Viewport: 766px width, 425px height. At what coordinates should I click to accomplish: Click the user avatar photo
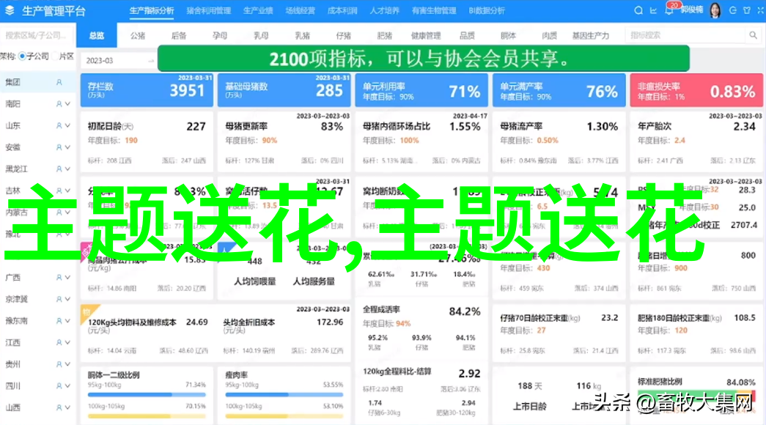point(715,10)
